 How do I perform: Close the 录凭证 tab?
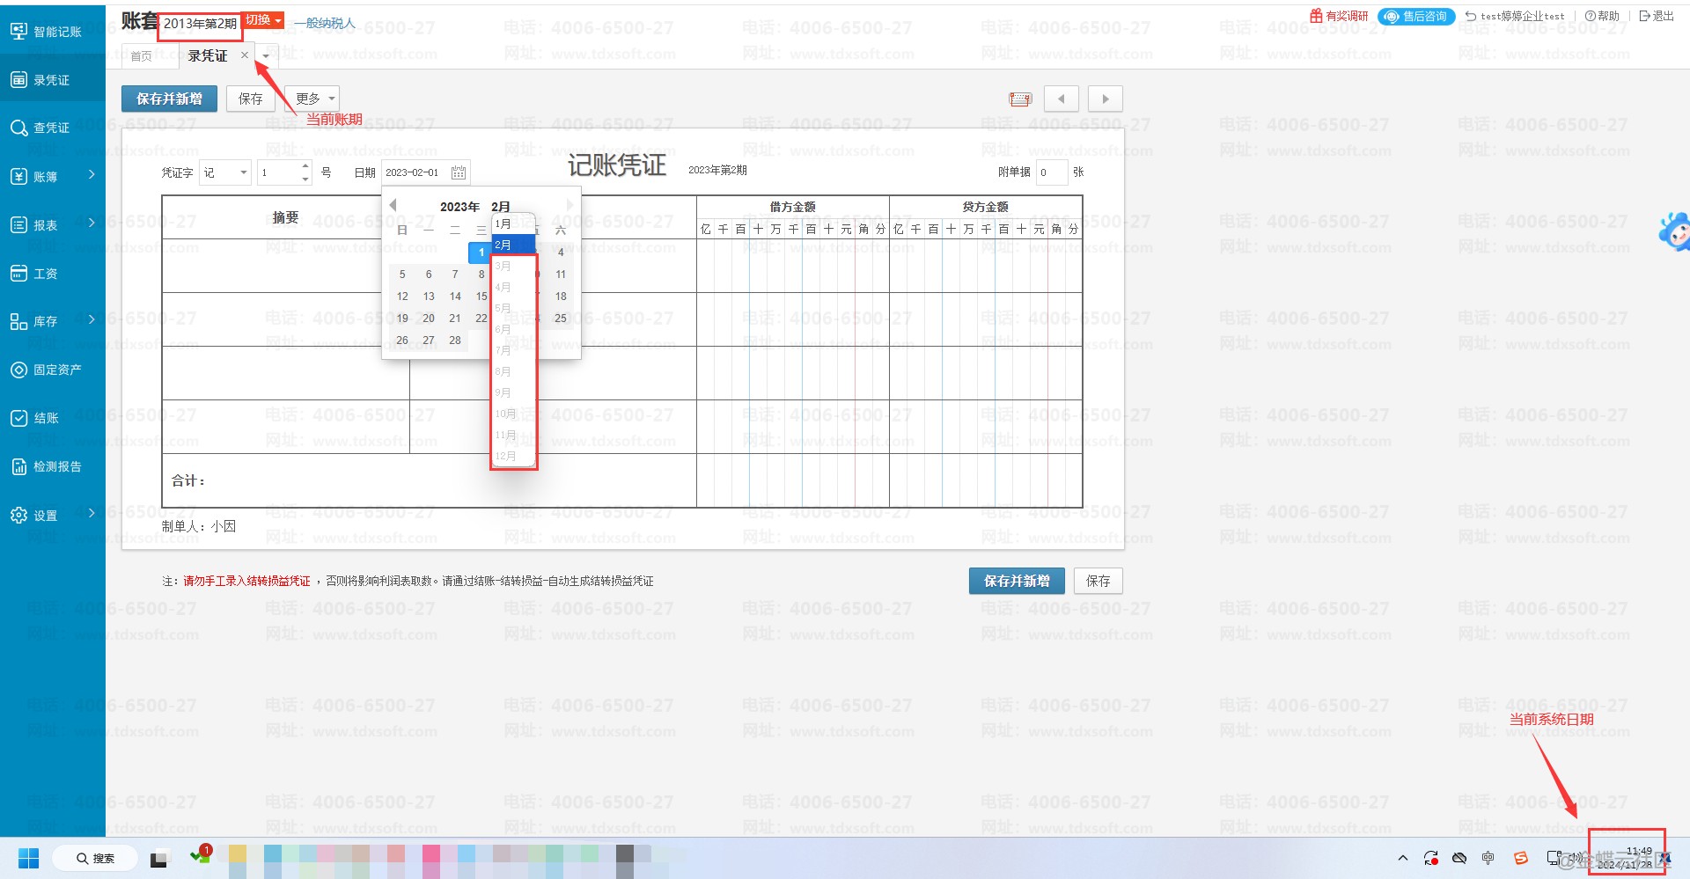[245, 55]
